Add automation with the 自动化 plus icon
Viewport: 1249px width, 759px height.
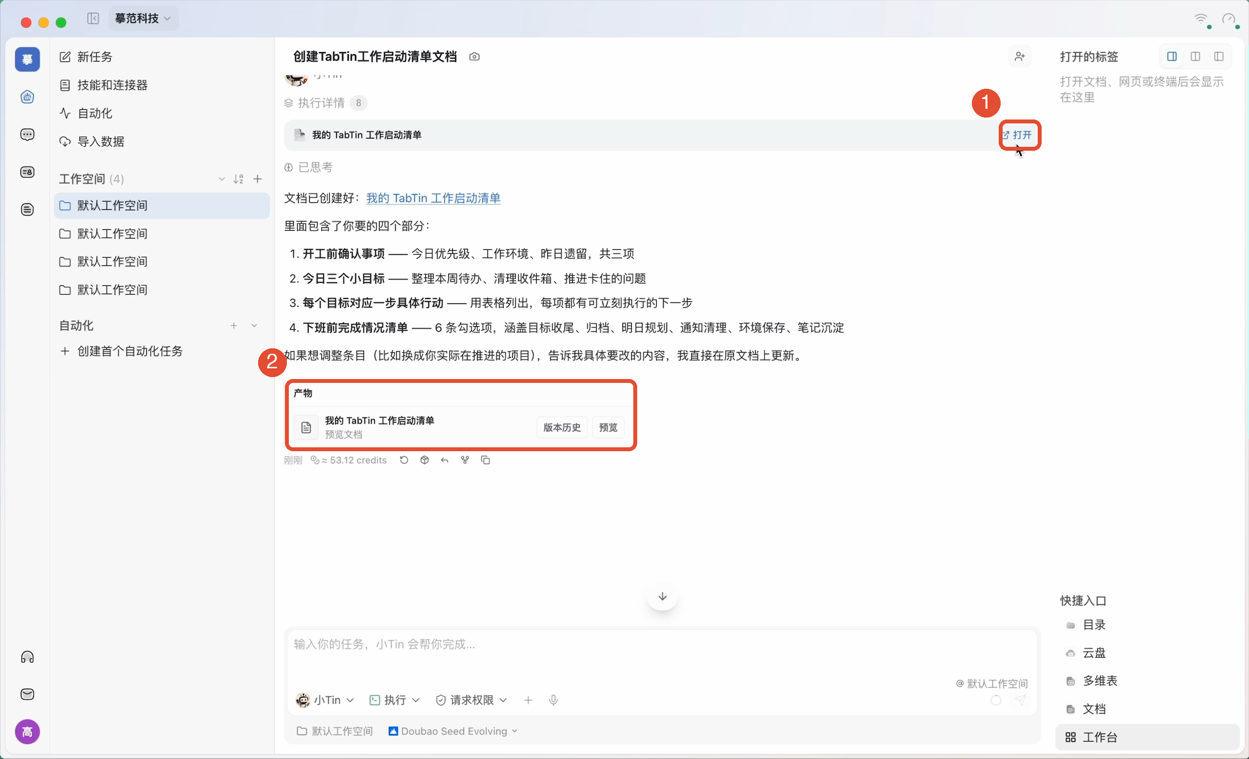[234, 325]
